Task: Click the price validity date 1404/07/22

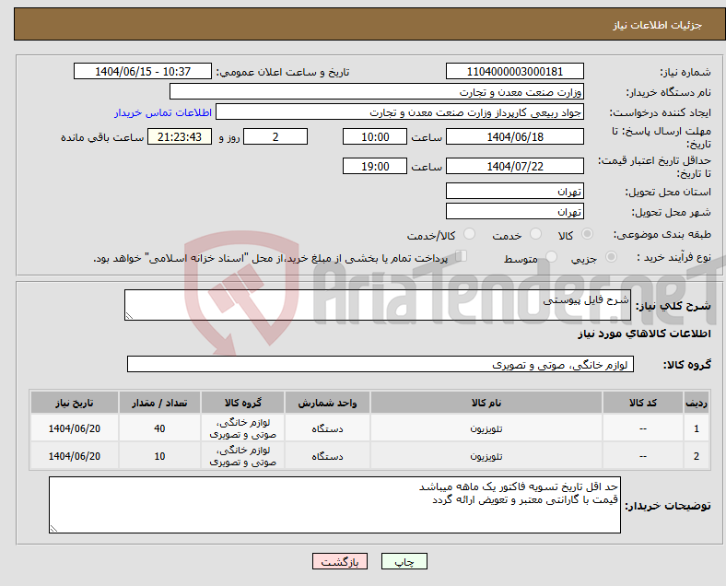Action: (514, 166)
